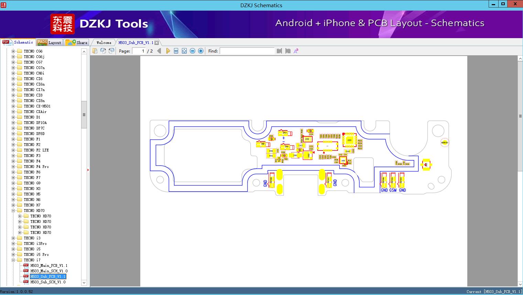Click the find next icon beside the Find box
The width and height of the screenshot is (523, 295).
[288, 51]
